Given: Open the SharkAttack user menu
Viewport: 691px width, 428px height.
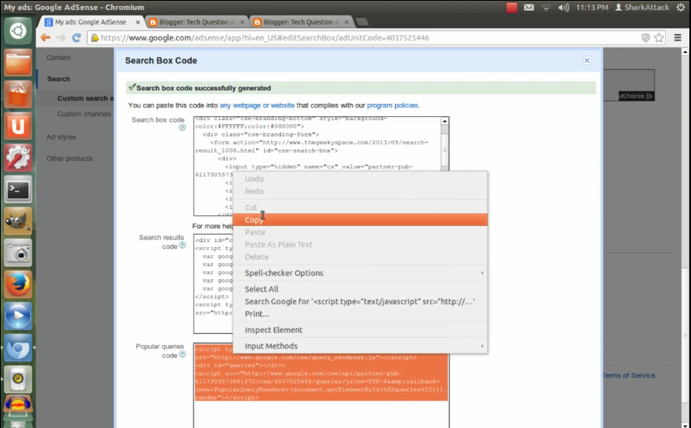Looking at the screenshot, I should pyautogui.click(x=642, y=7).
